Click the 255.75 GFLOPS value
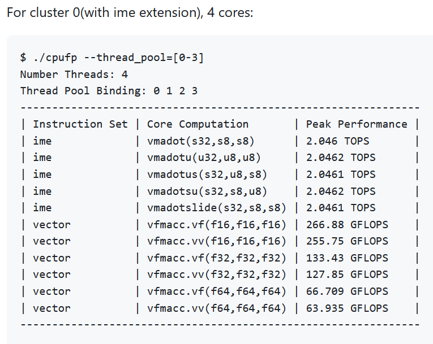This screenshot has height=344, width=433. 347,241
